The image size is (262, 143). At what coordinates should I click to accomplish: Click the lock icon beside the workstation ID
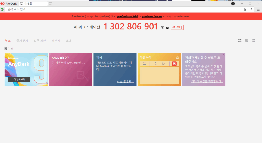click(167, 27)
